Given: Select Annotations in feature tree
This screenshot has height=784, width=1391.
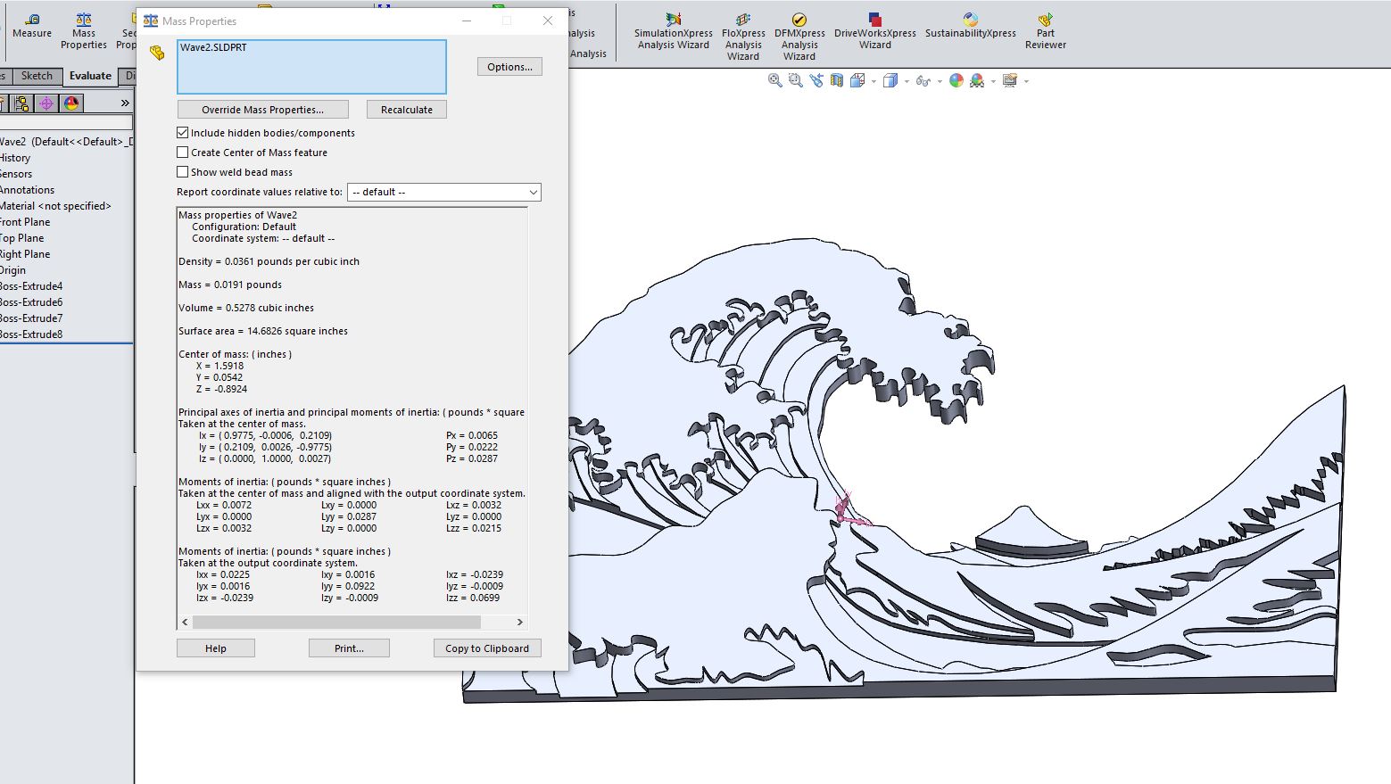Looking at the screenshot, I should (27, 189).
